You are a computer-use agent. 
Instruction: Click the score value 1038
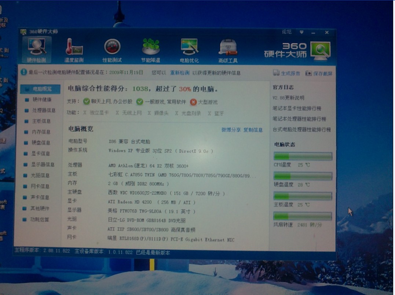(x=140, y=89)
